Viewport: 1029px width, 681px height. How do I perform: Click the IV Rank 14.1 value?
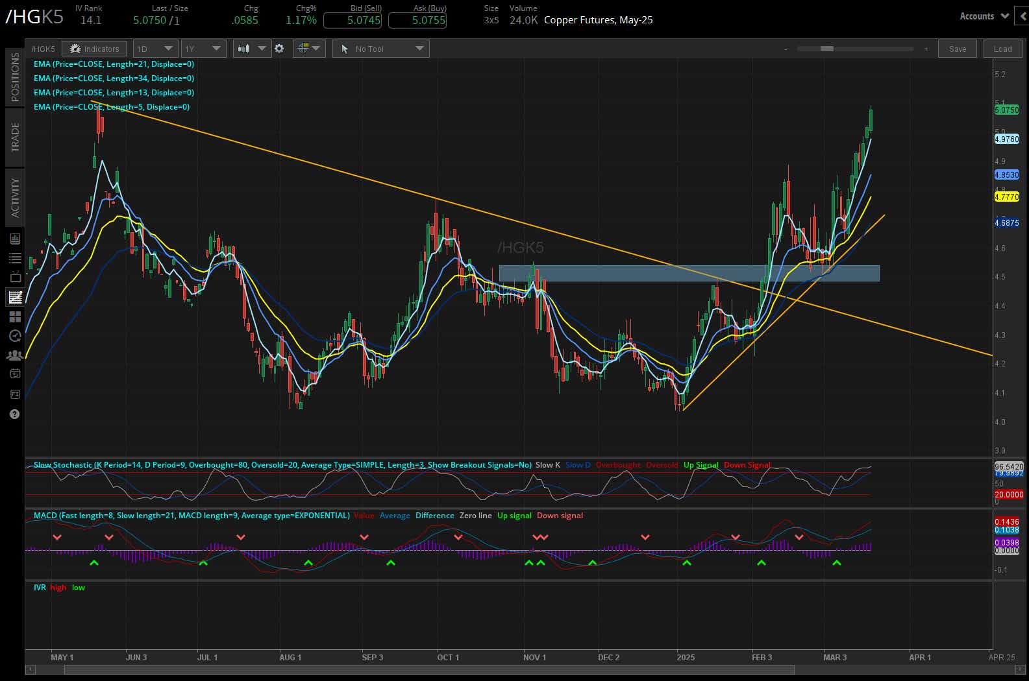pos(91,20)
